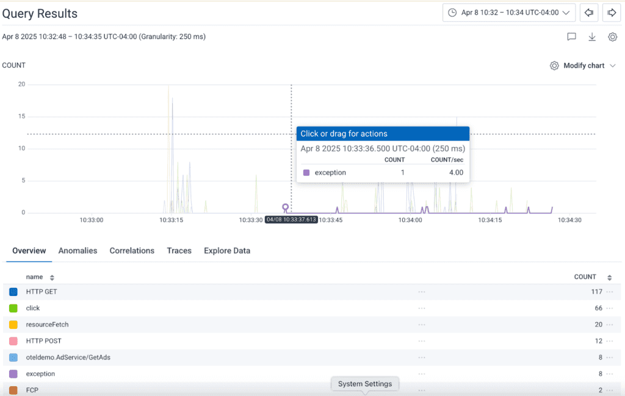Select the oteldemo.AdService/GetAds row

[68, 358]
